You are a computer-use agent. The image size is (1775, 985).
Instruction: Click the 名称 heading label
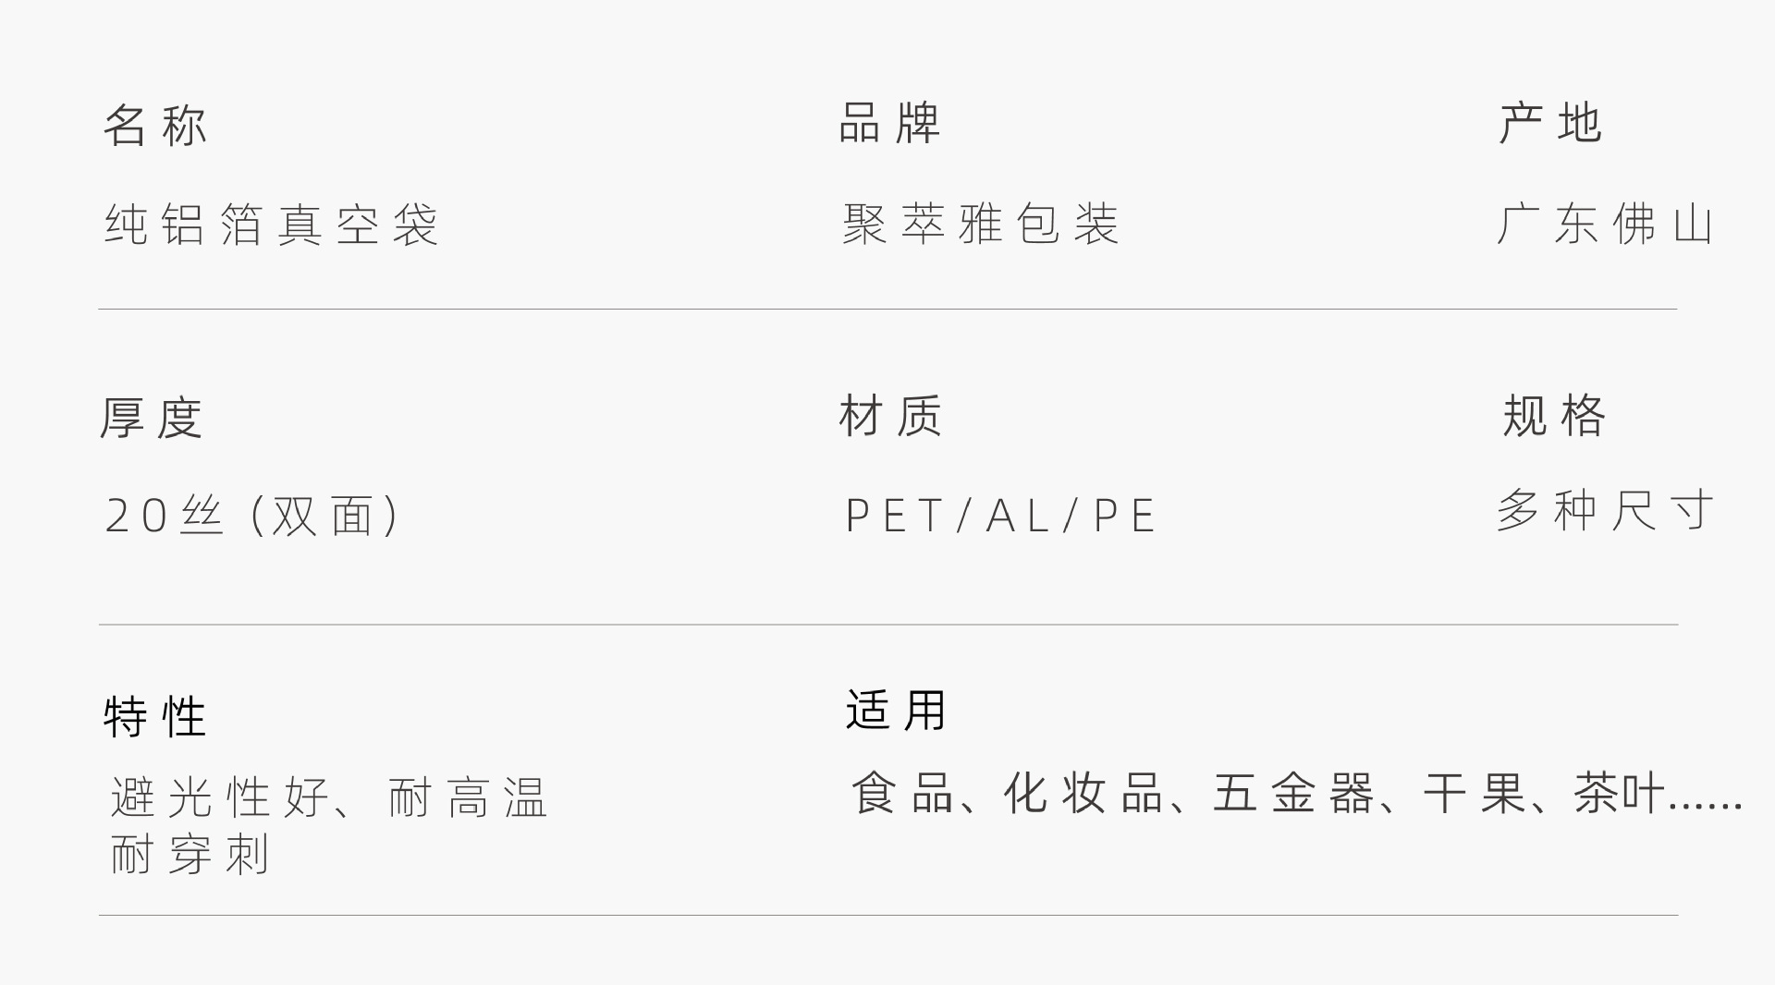(x=155, y=125)
